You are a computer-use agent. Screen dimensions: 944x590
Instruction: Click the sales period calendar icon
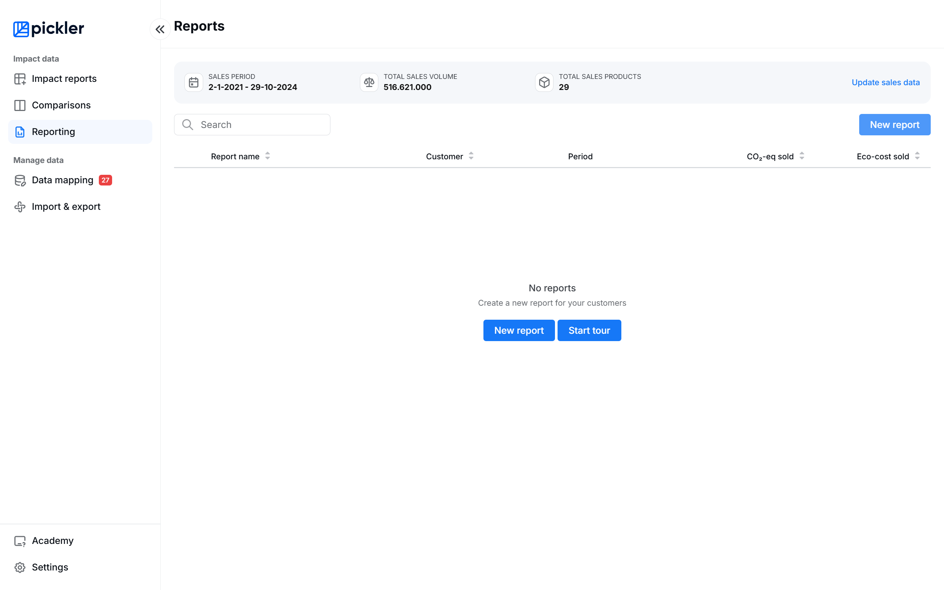(194, 82)
